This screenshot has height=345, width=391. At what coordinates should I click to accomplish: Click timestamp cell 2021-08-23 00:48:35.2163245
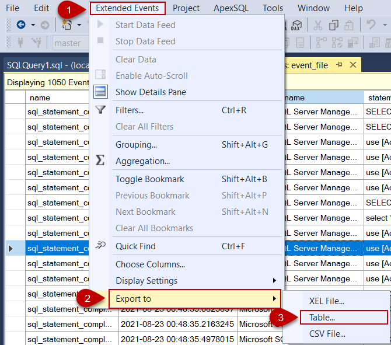pos(177,324)
